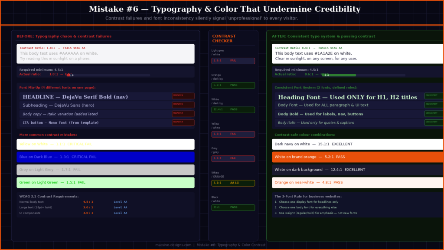Click the FAIL badge under Light grey / white

click(233, 61)
